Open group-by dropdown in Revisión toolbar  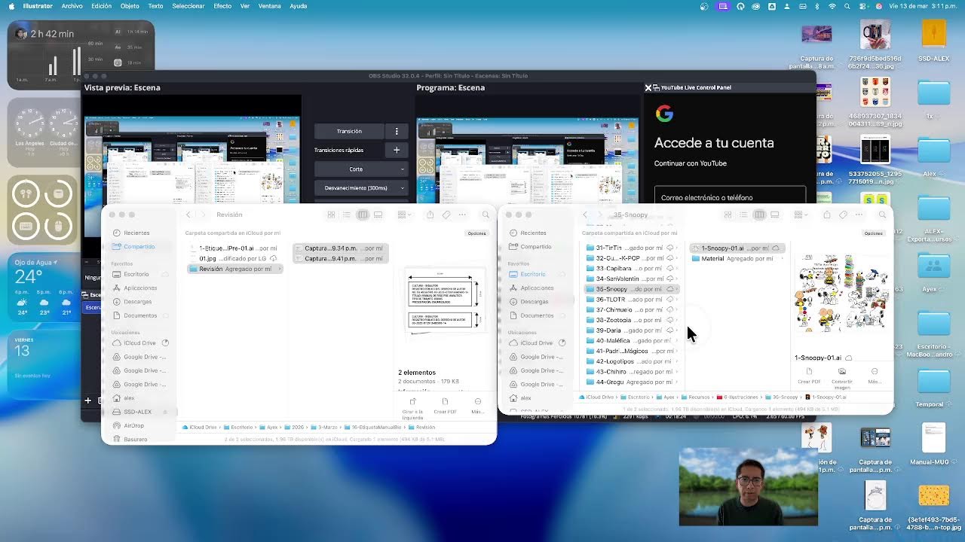(x=405, y=215)
